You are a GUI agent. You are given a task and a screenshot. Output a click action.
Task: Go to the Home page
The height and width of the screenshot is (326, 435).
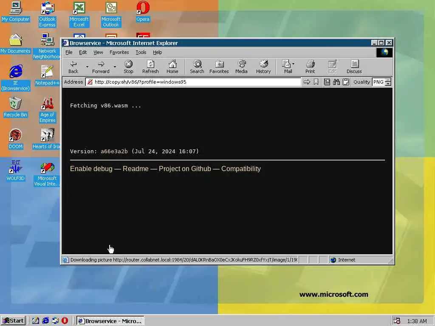172,67
